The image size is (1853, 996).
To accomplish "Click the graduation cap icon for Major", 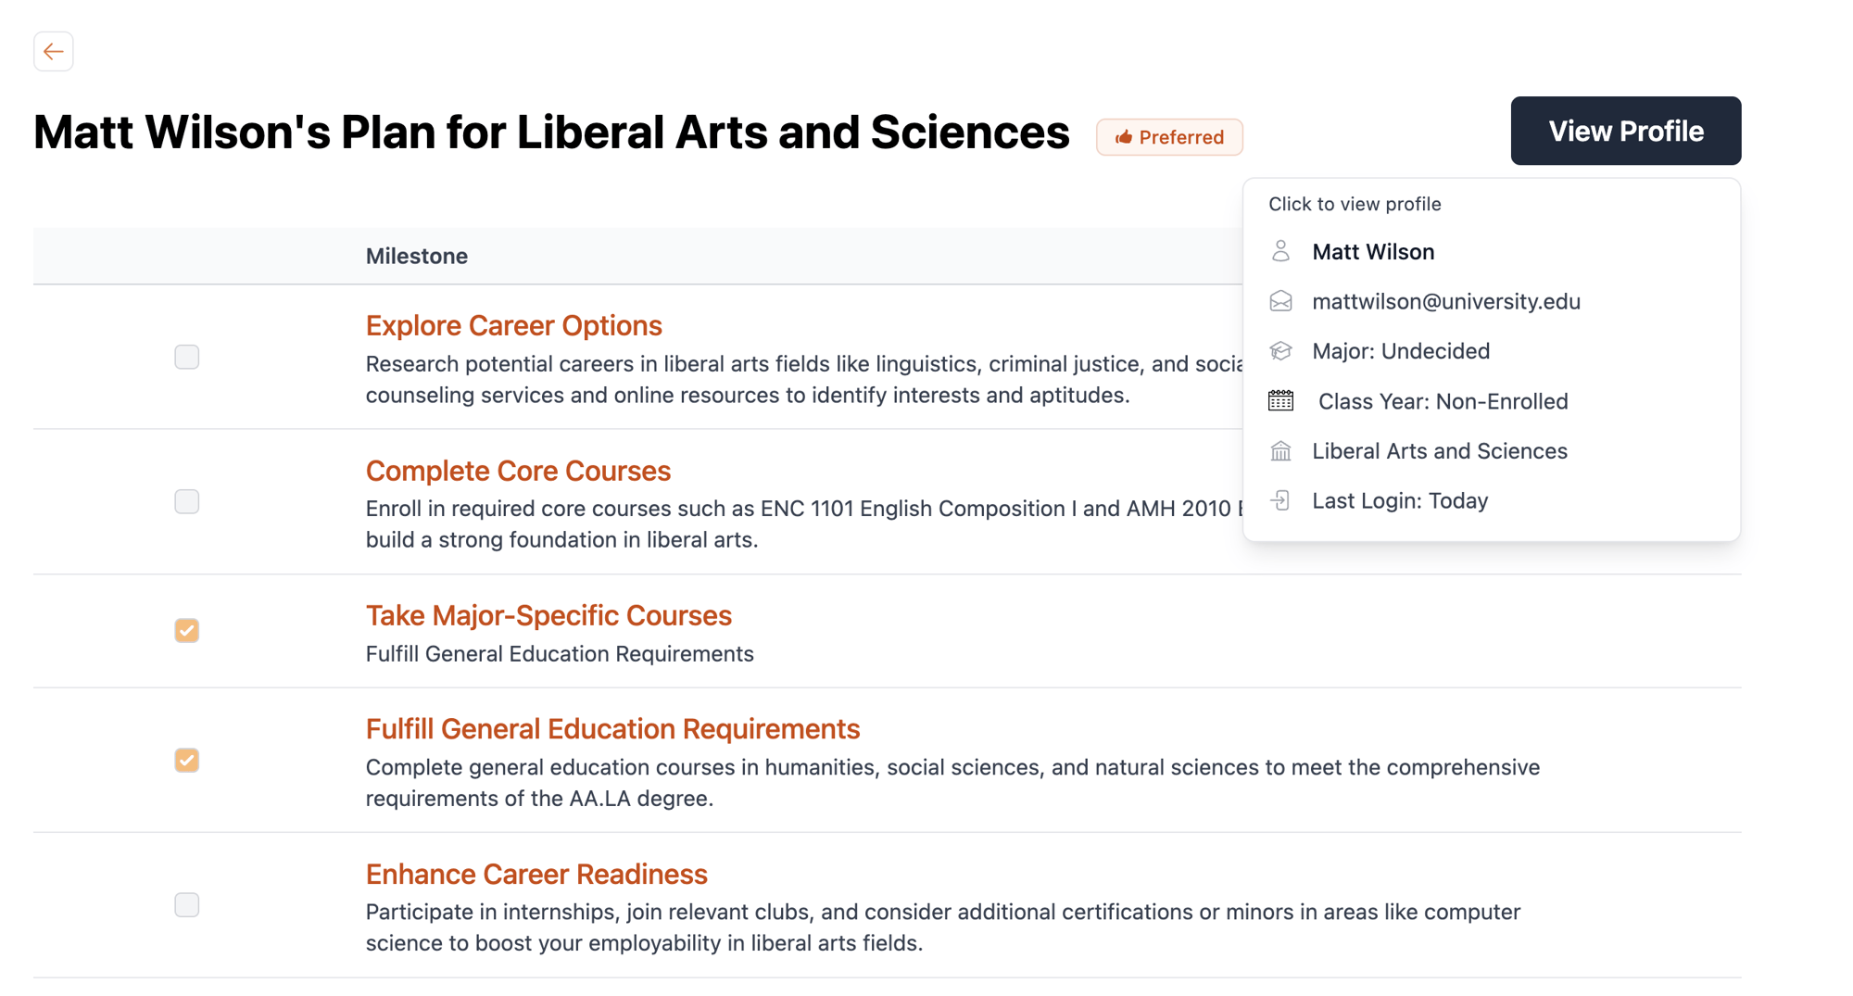I will (x=1280, y=351).
